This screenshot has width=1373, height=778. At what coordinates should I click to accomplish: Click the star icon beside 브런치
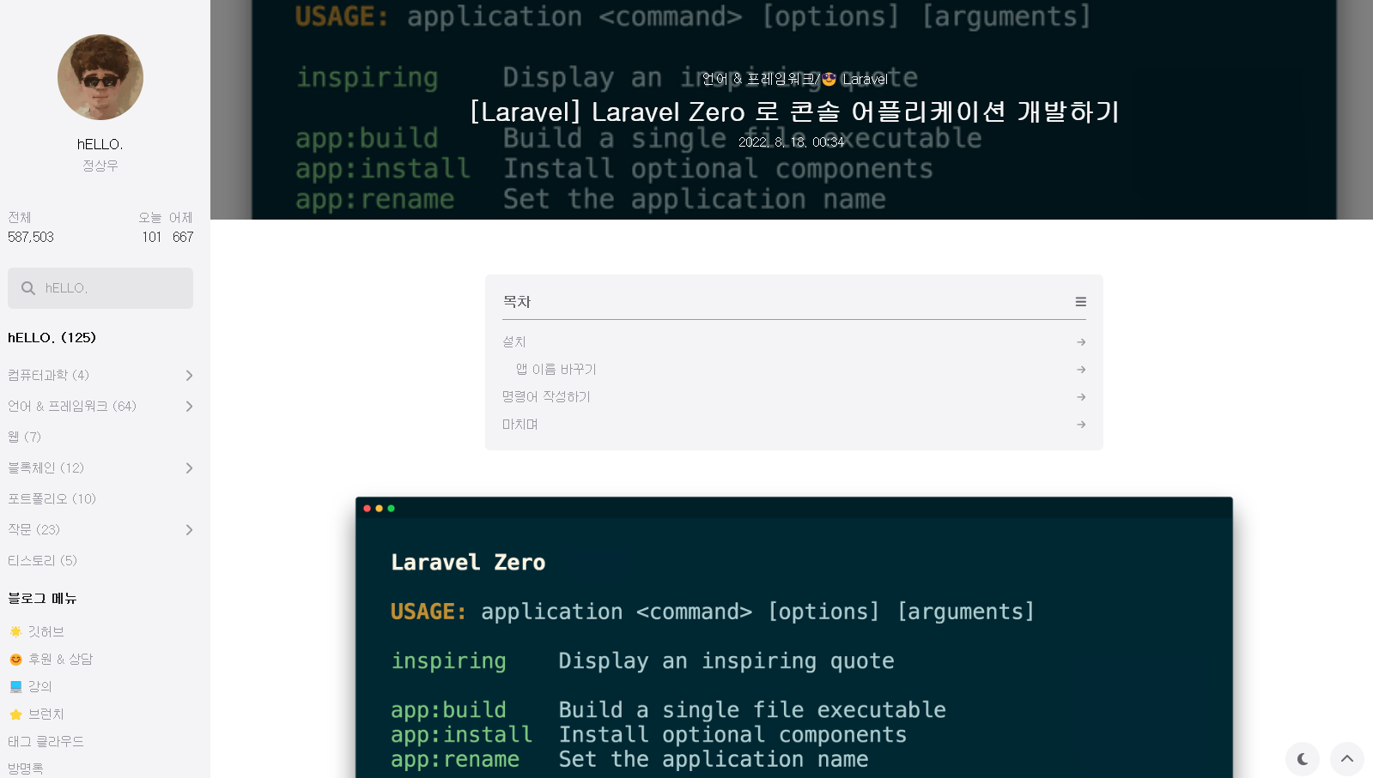[x=15, y=714]
